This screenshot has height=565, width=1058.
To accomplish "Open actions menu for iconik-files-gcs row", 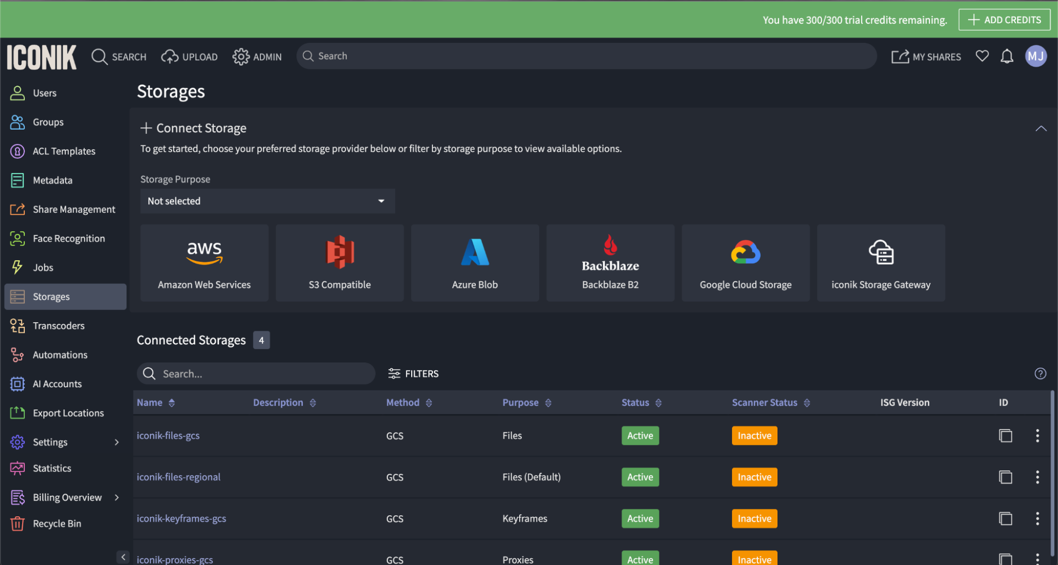I will (x=1037, y=435).
